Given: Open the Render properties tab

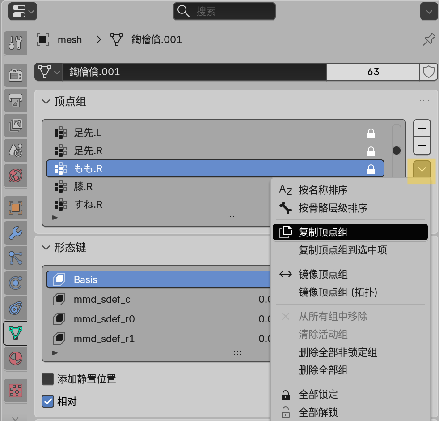Looking at the screenshot, I should pos(16,76).
